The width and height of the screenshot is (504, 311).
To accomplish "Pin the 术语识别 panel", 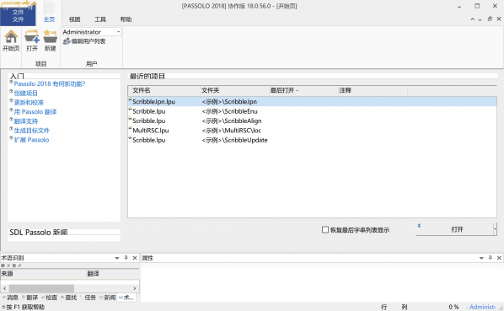I will (x=126, y=258).
